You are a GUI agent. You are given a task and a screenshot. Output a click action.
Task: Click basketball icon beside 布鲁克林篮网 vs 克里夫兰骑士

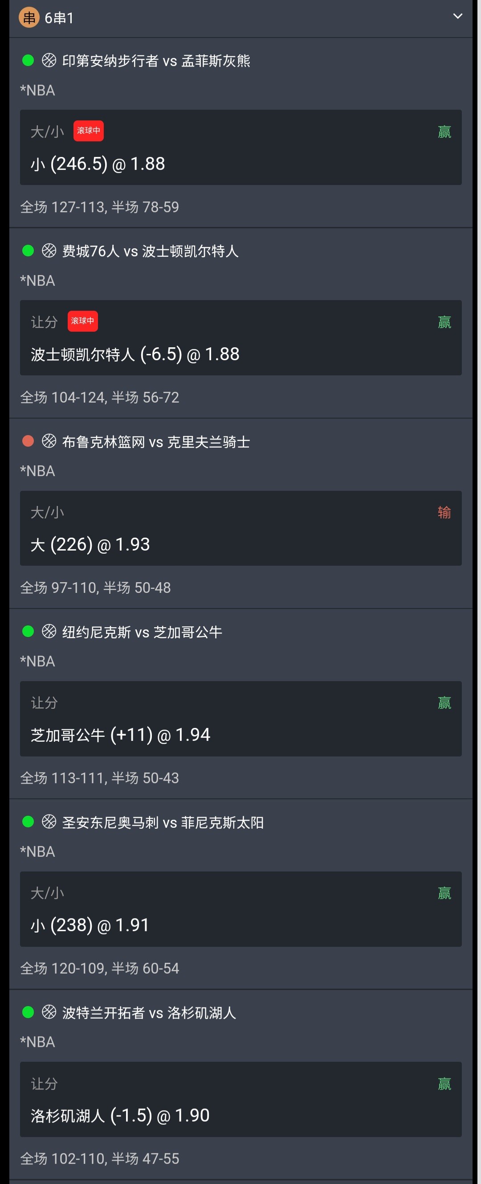pos(49,441)
